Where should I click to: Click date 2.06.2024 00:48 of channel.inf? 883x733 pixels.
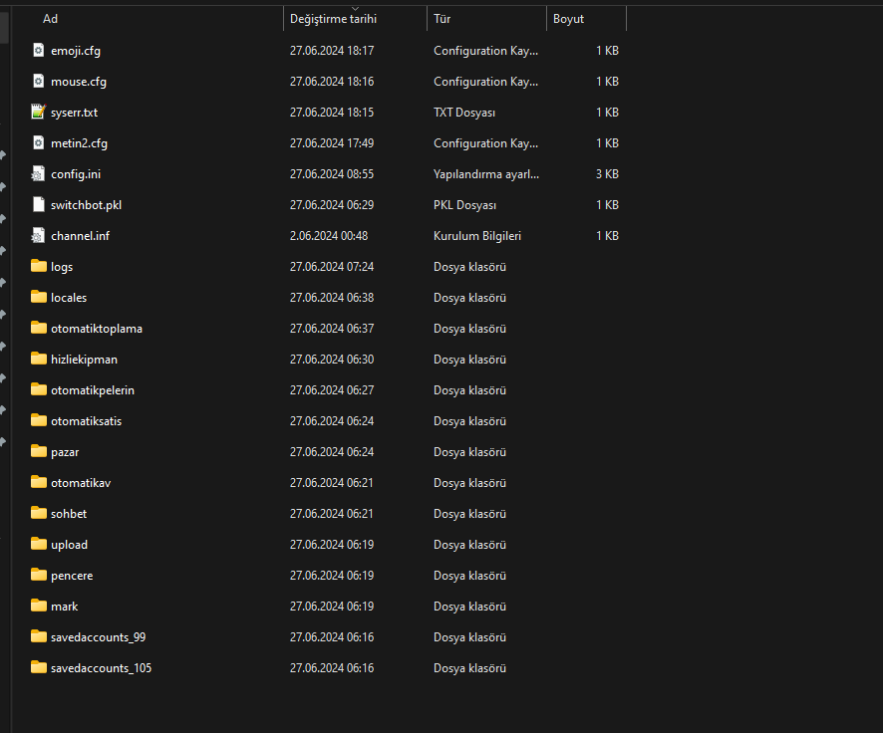tap(329, 236)
